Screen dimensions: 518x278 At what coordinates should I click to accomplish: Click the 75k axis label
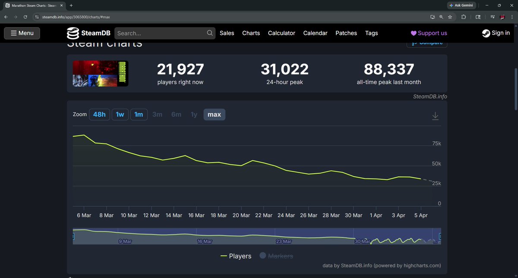click(x=436, y=144)
